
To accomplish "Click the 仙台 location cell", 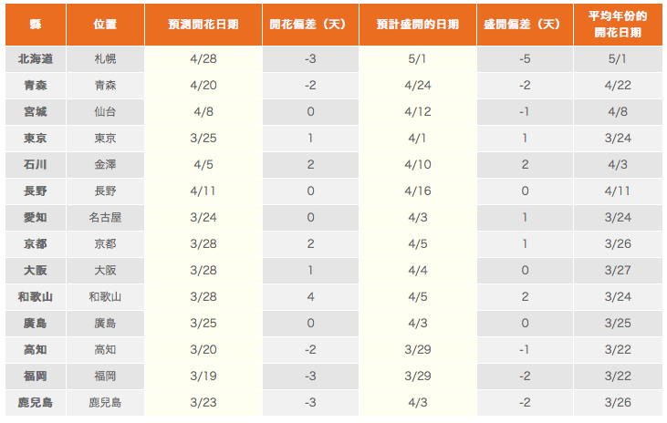I will [105, 112].
